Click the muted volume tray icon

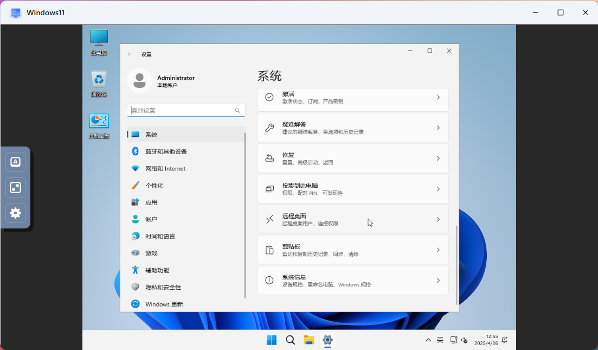coord(464,340)
